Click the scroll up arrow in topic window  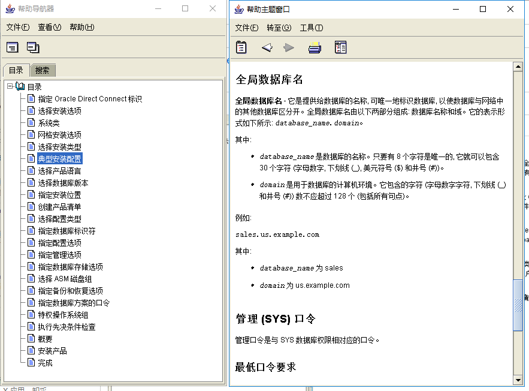(x=518, y=67)
